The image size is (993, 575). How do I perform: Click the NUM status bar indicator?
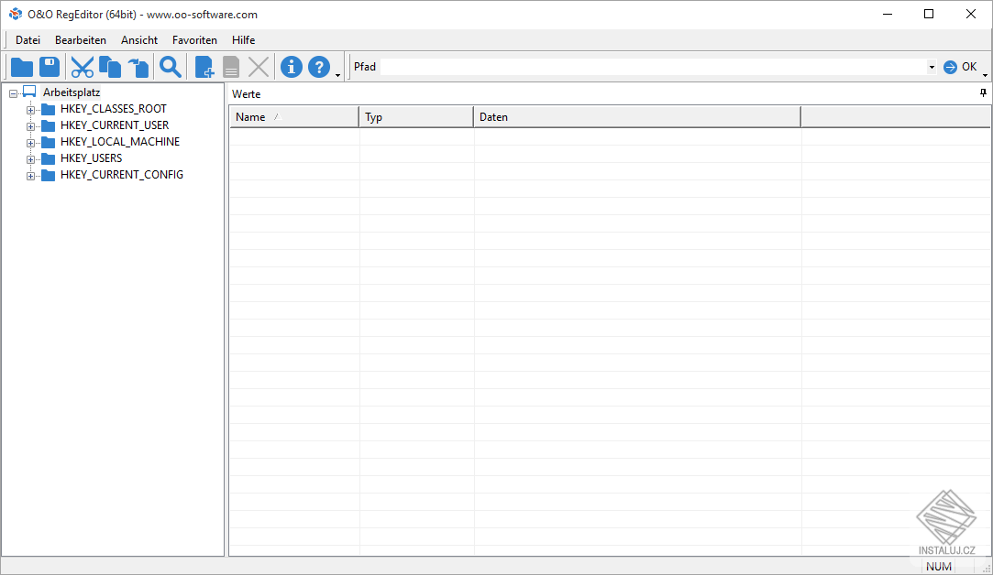[939, 567]
